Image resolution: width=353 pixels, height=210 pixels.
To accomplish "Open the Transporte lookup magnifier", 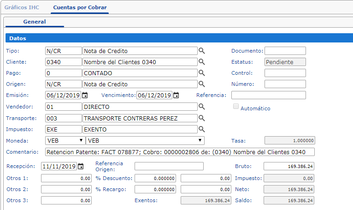I will [201, 118].
